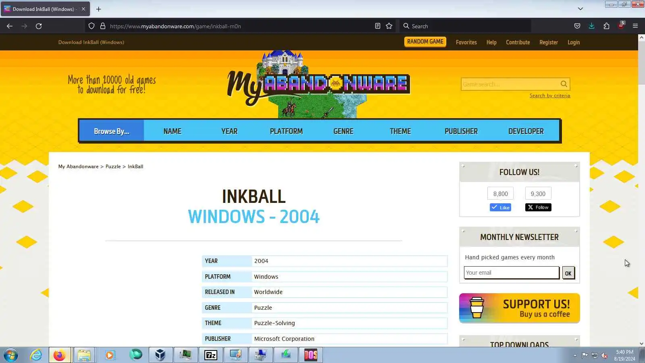Image resolution: width=645 pixels, height=363 pixels.
Task: Open 7-Zip from the taskbar
Action: (x=211, y=355)
